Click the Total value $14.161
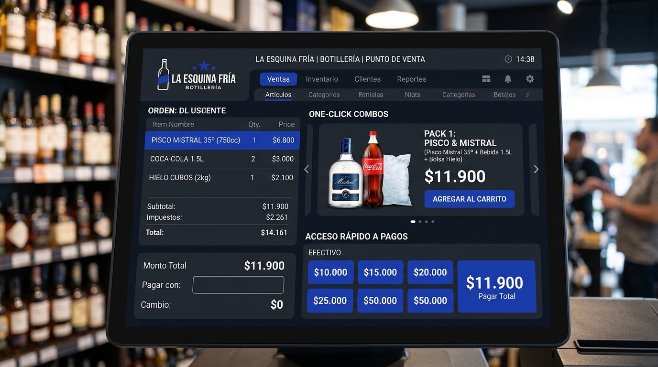Image resolution: width=658 pixels, height=367 pixels. 274,233
